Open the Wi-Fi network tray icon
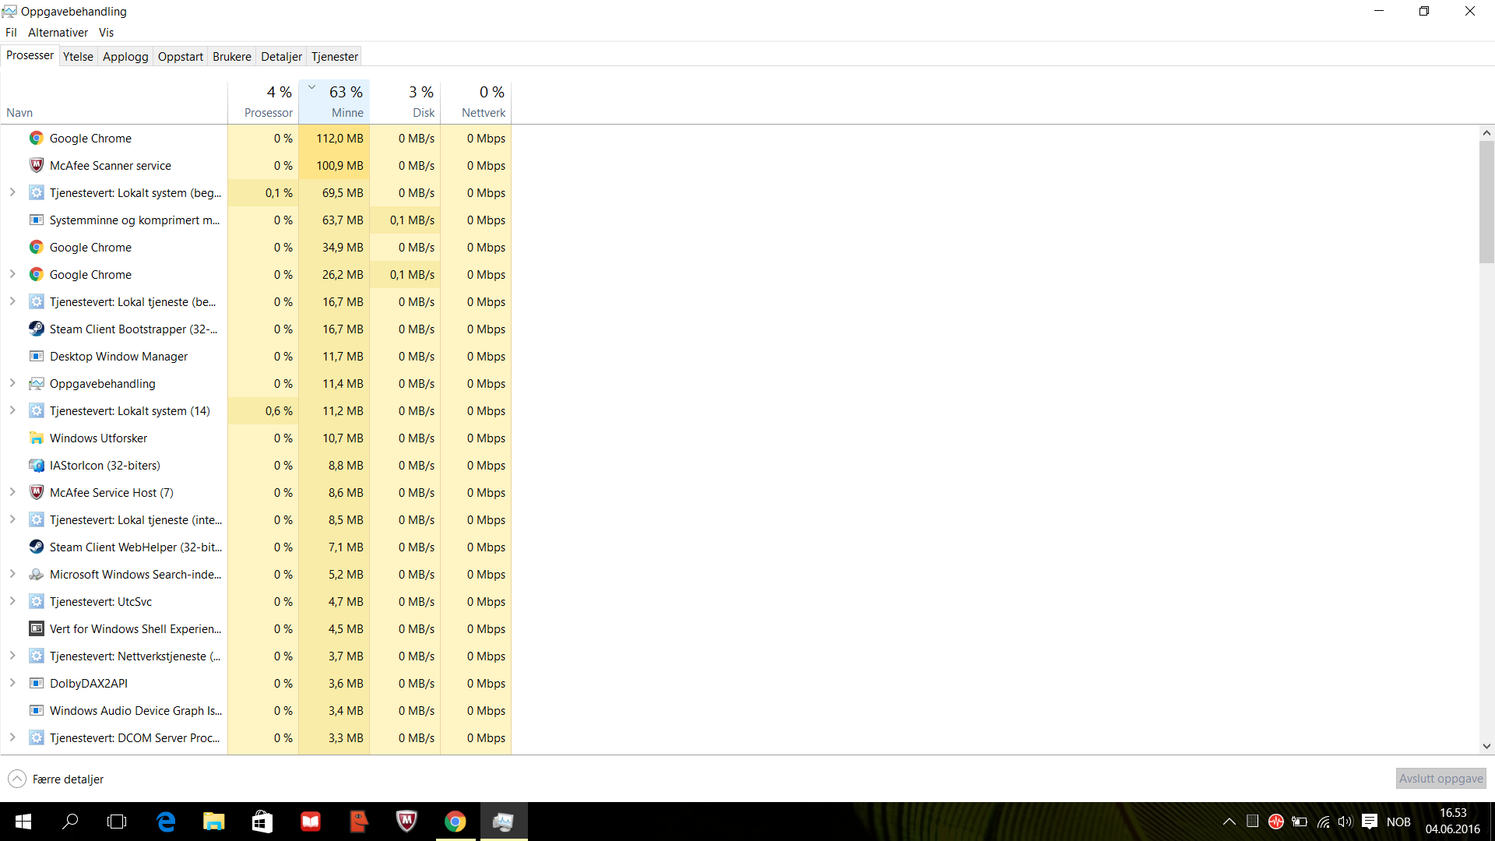 pyautogui.click(x=1323, y=822)
